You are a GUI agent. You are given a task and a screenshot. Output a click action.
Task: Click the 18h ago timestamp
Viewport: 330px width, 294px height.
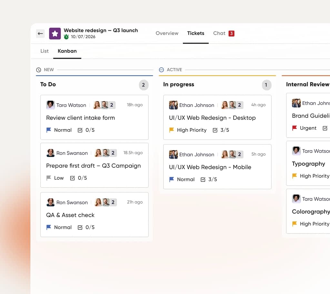pos(135,105)
